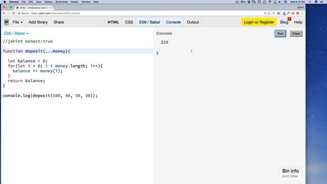Toggle the CSS panel
Viewport: 327px width, 184px height.
coord(129,22)
